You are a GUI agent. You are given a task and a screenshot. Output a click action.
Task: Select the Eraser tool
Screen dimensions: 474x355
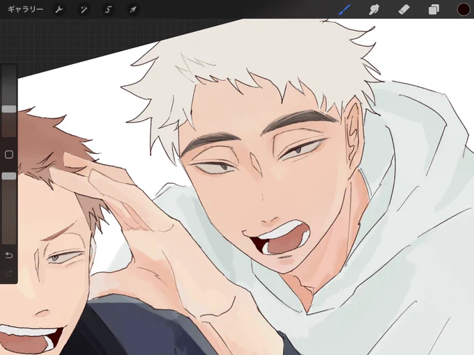[404, 9]
